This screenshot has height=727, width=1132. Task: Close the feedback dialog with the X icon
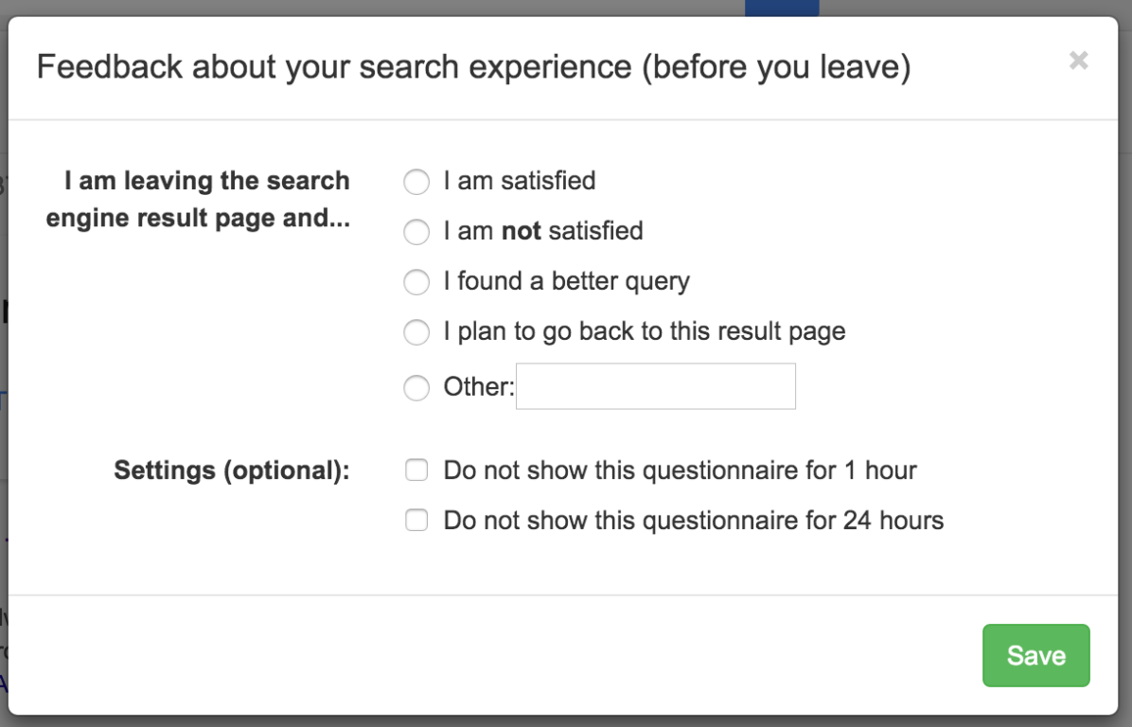(1078, 62)
